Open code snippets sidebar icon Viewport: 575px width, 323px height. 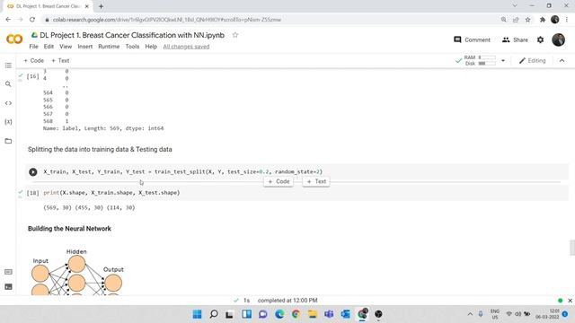tap(8, 103)
